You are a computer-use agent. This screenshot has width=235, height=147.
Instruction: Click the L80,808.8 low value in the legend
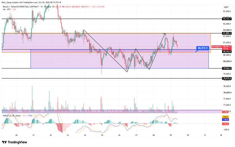76,7
